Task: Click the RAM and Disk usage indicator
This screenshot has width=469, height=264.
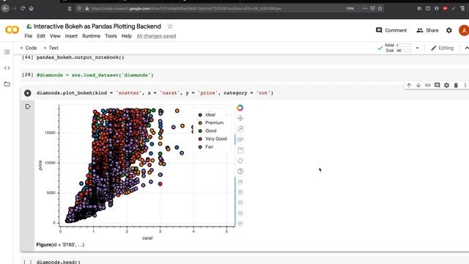Action: coord(398,48)
